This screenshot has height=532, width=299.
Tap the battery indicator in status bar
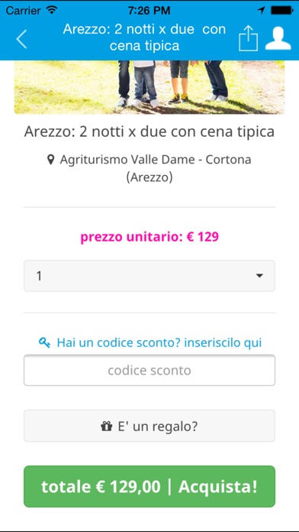pyautogui.click(x=281, y=11)
